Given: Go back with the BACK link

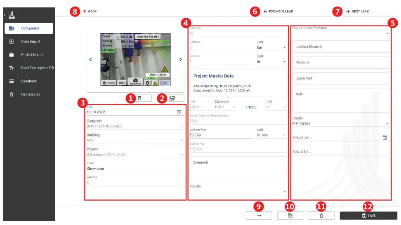Looking at the screenshot, I should coord(90,12).
